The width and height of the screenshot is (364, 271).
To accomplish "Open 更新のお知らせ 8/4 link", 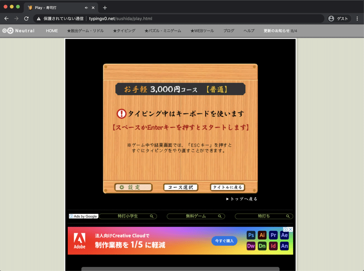I will click(280, 31).
